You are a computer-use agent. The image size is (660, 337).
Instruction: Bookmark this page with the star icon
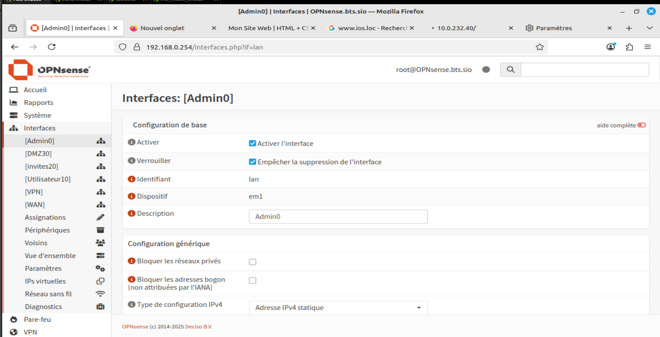[x=540, y=47]
